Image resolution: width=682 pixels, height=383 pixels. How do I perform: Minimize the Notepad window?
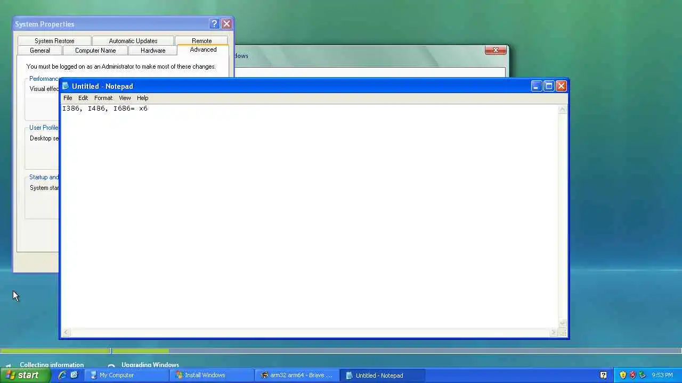(537, 86)
